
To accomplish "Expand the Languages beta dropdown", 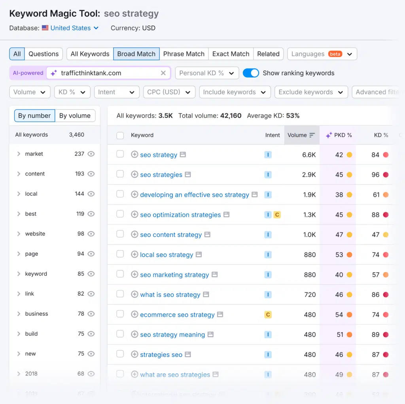I will (322, 54).
